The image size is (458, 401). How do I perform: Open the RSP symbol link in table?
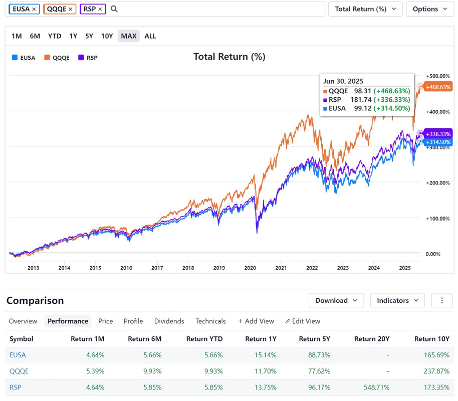coord(15,387)
